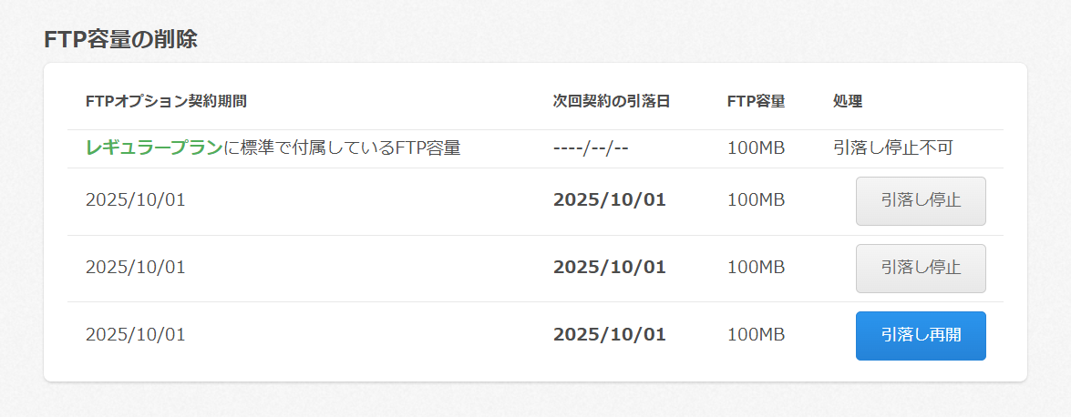Click 100MB in the レギュラープラン row
This screenshot has width=1071, height=417.
coord(756,147)
